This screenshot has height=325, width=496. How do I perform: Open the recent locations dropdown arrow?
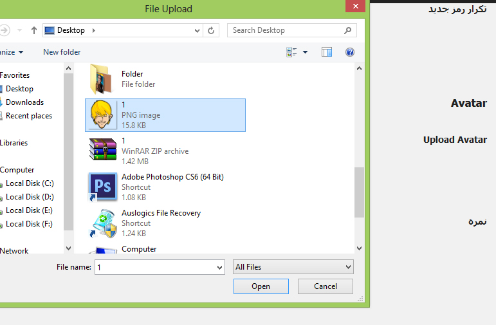[19, 30]
